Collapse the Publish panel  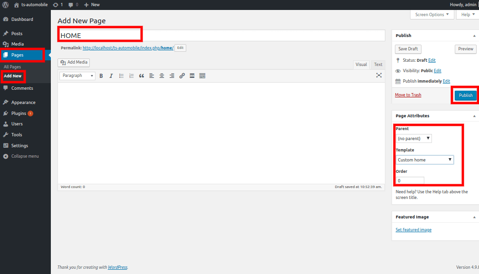pyautogui.click(x=474, y=36)
